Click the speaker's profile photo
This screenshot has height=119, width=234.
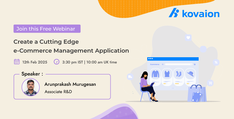(31, 87)
